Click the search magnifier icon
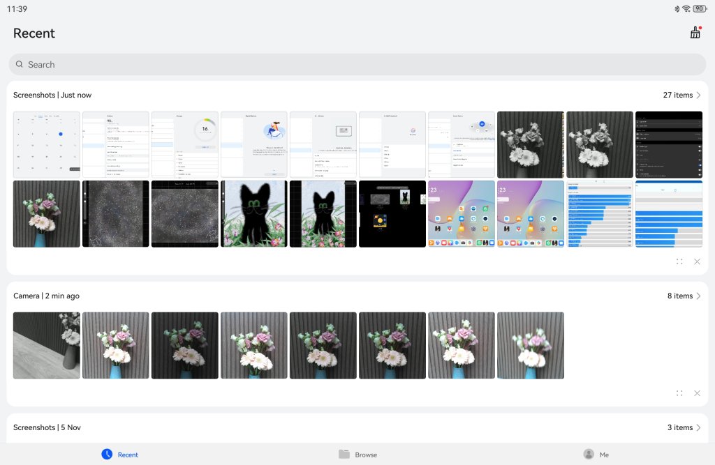 click(x=20, y=64)
